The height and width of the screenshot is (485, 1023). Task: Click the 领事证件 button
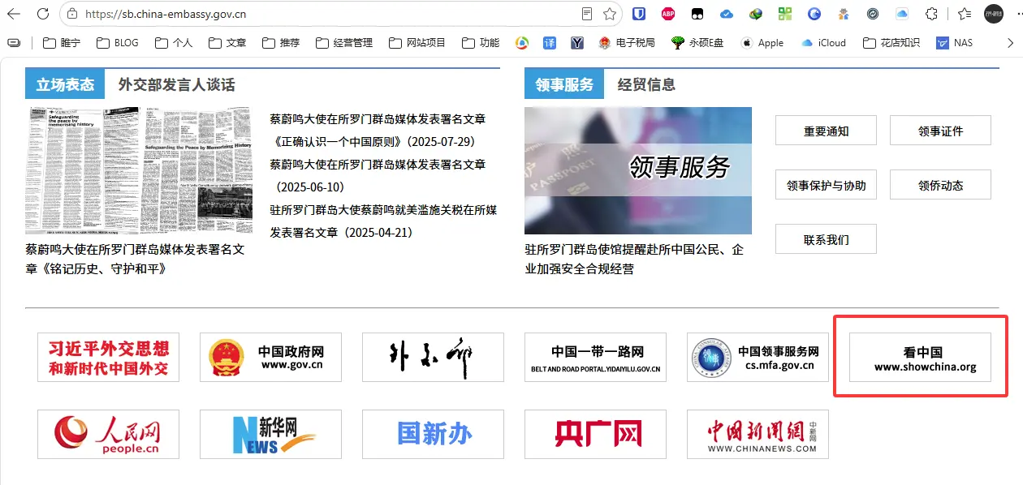[940, 131]
